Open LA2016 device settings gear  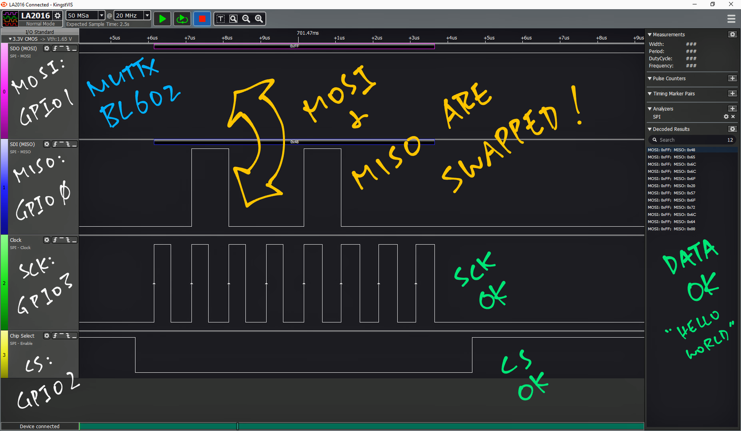pyautogui.click(x=57, y=15)
